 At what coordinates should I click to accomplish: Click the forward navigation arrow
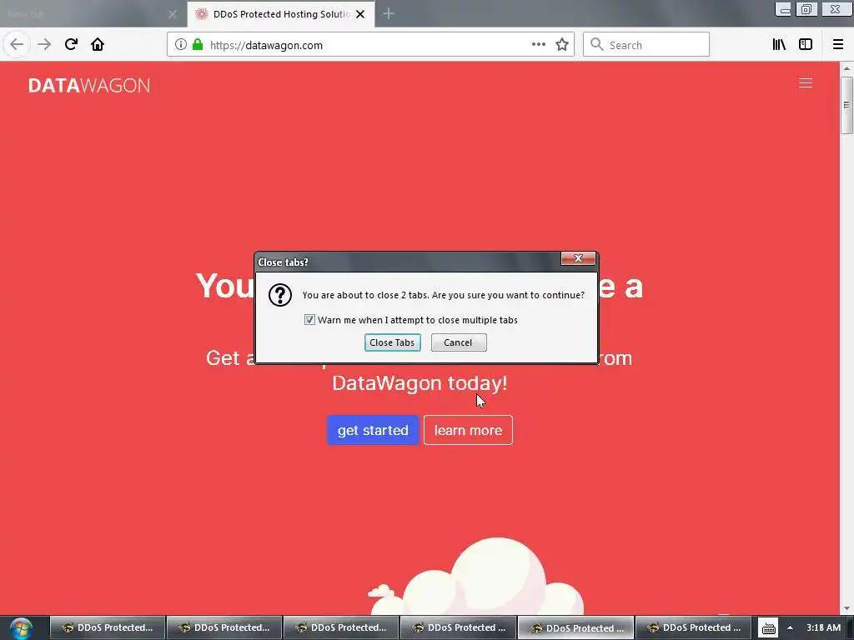tap(44, 45)
